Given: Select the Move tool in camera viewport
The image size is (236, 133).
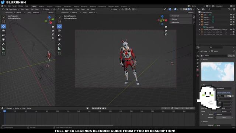Looking at the screenshot, I should coord(59,26).
